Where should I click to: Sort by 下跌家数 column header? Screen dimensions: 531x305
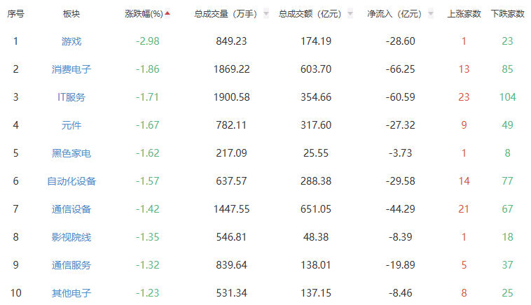tap(507, 13)
